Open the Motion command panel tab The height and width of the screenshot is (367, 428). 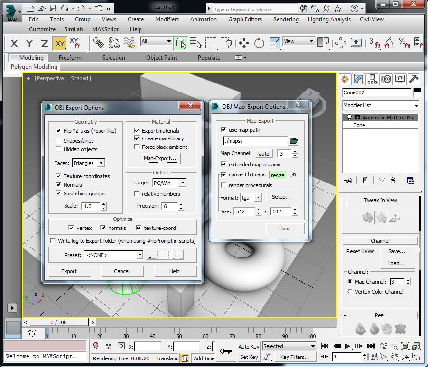[x=386, y=79]
